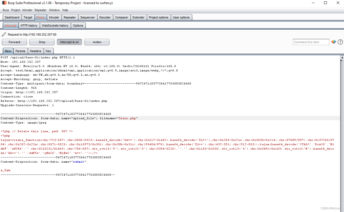Drop the intercepted request
This screenshot has height=212, width=344.
[42, 42]
